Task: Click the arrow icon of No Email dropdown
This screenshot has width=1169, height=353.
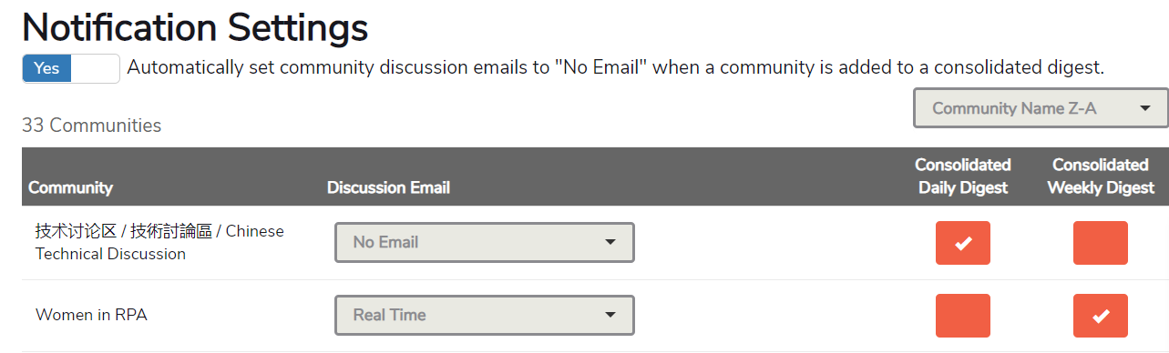Action: [x=610, y=242]
